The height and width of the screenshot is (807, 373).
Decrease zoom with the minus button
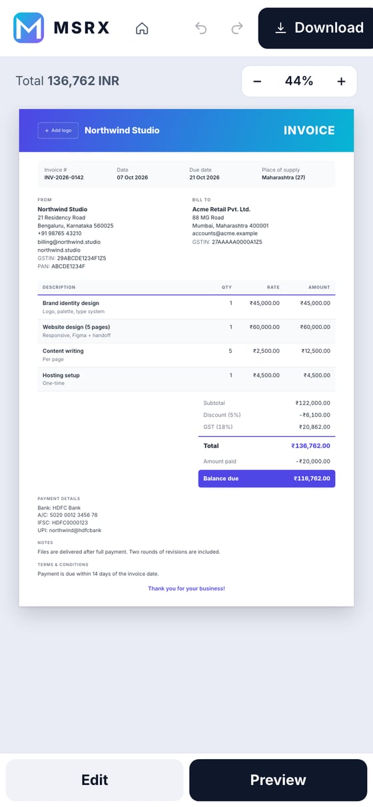[x=257, y=81]
